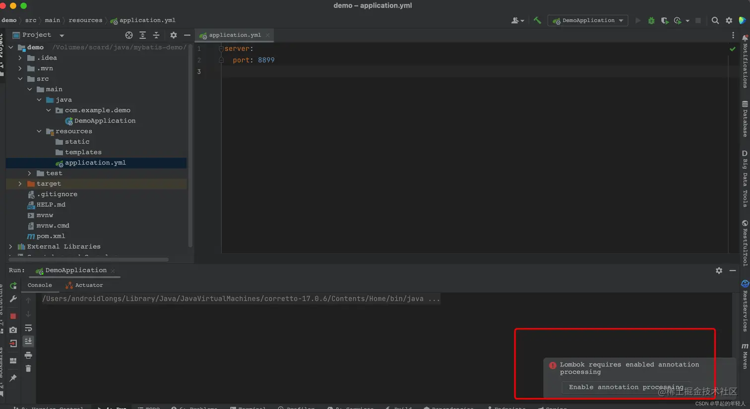Open the Database tool window
Viewport: 750px width, 409px height.
[745, 119]
